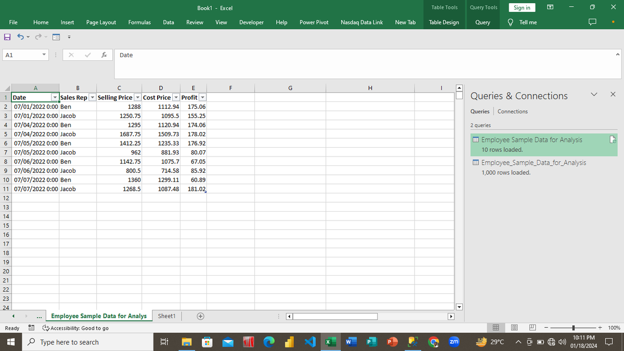Screen dimensions: 624x351
Task: Switch to the Home ribbon tab
Action: tap(41, 22)
